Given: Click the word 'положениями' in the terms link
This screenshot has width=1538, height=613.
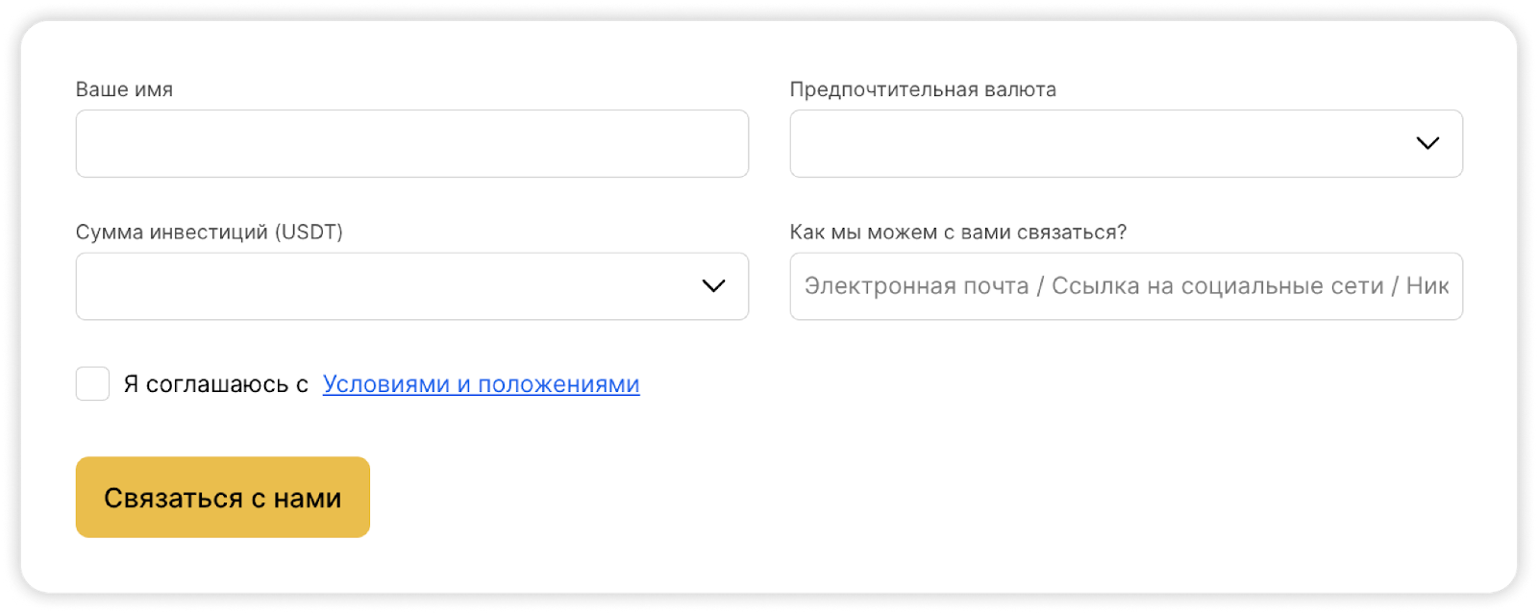Looking at the screenshot, I should tap(558, 384).
